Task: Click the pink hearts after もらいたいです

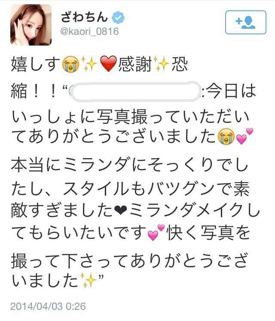Action: [x=156, y=232]
